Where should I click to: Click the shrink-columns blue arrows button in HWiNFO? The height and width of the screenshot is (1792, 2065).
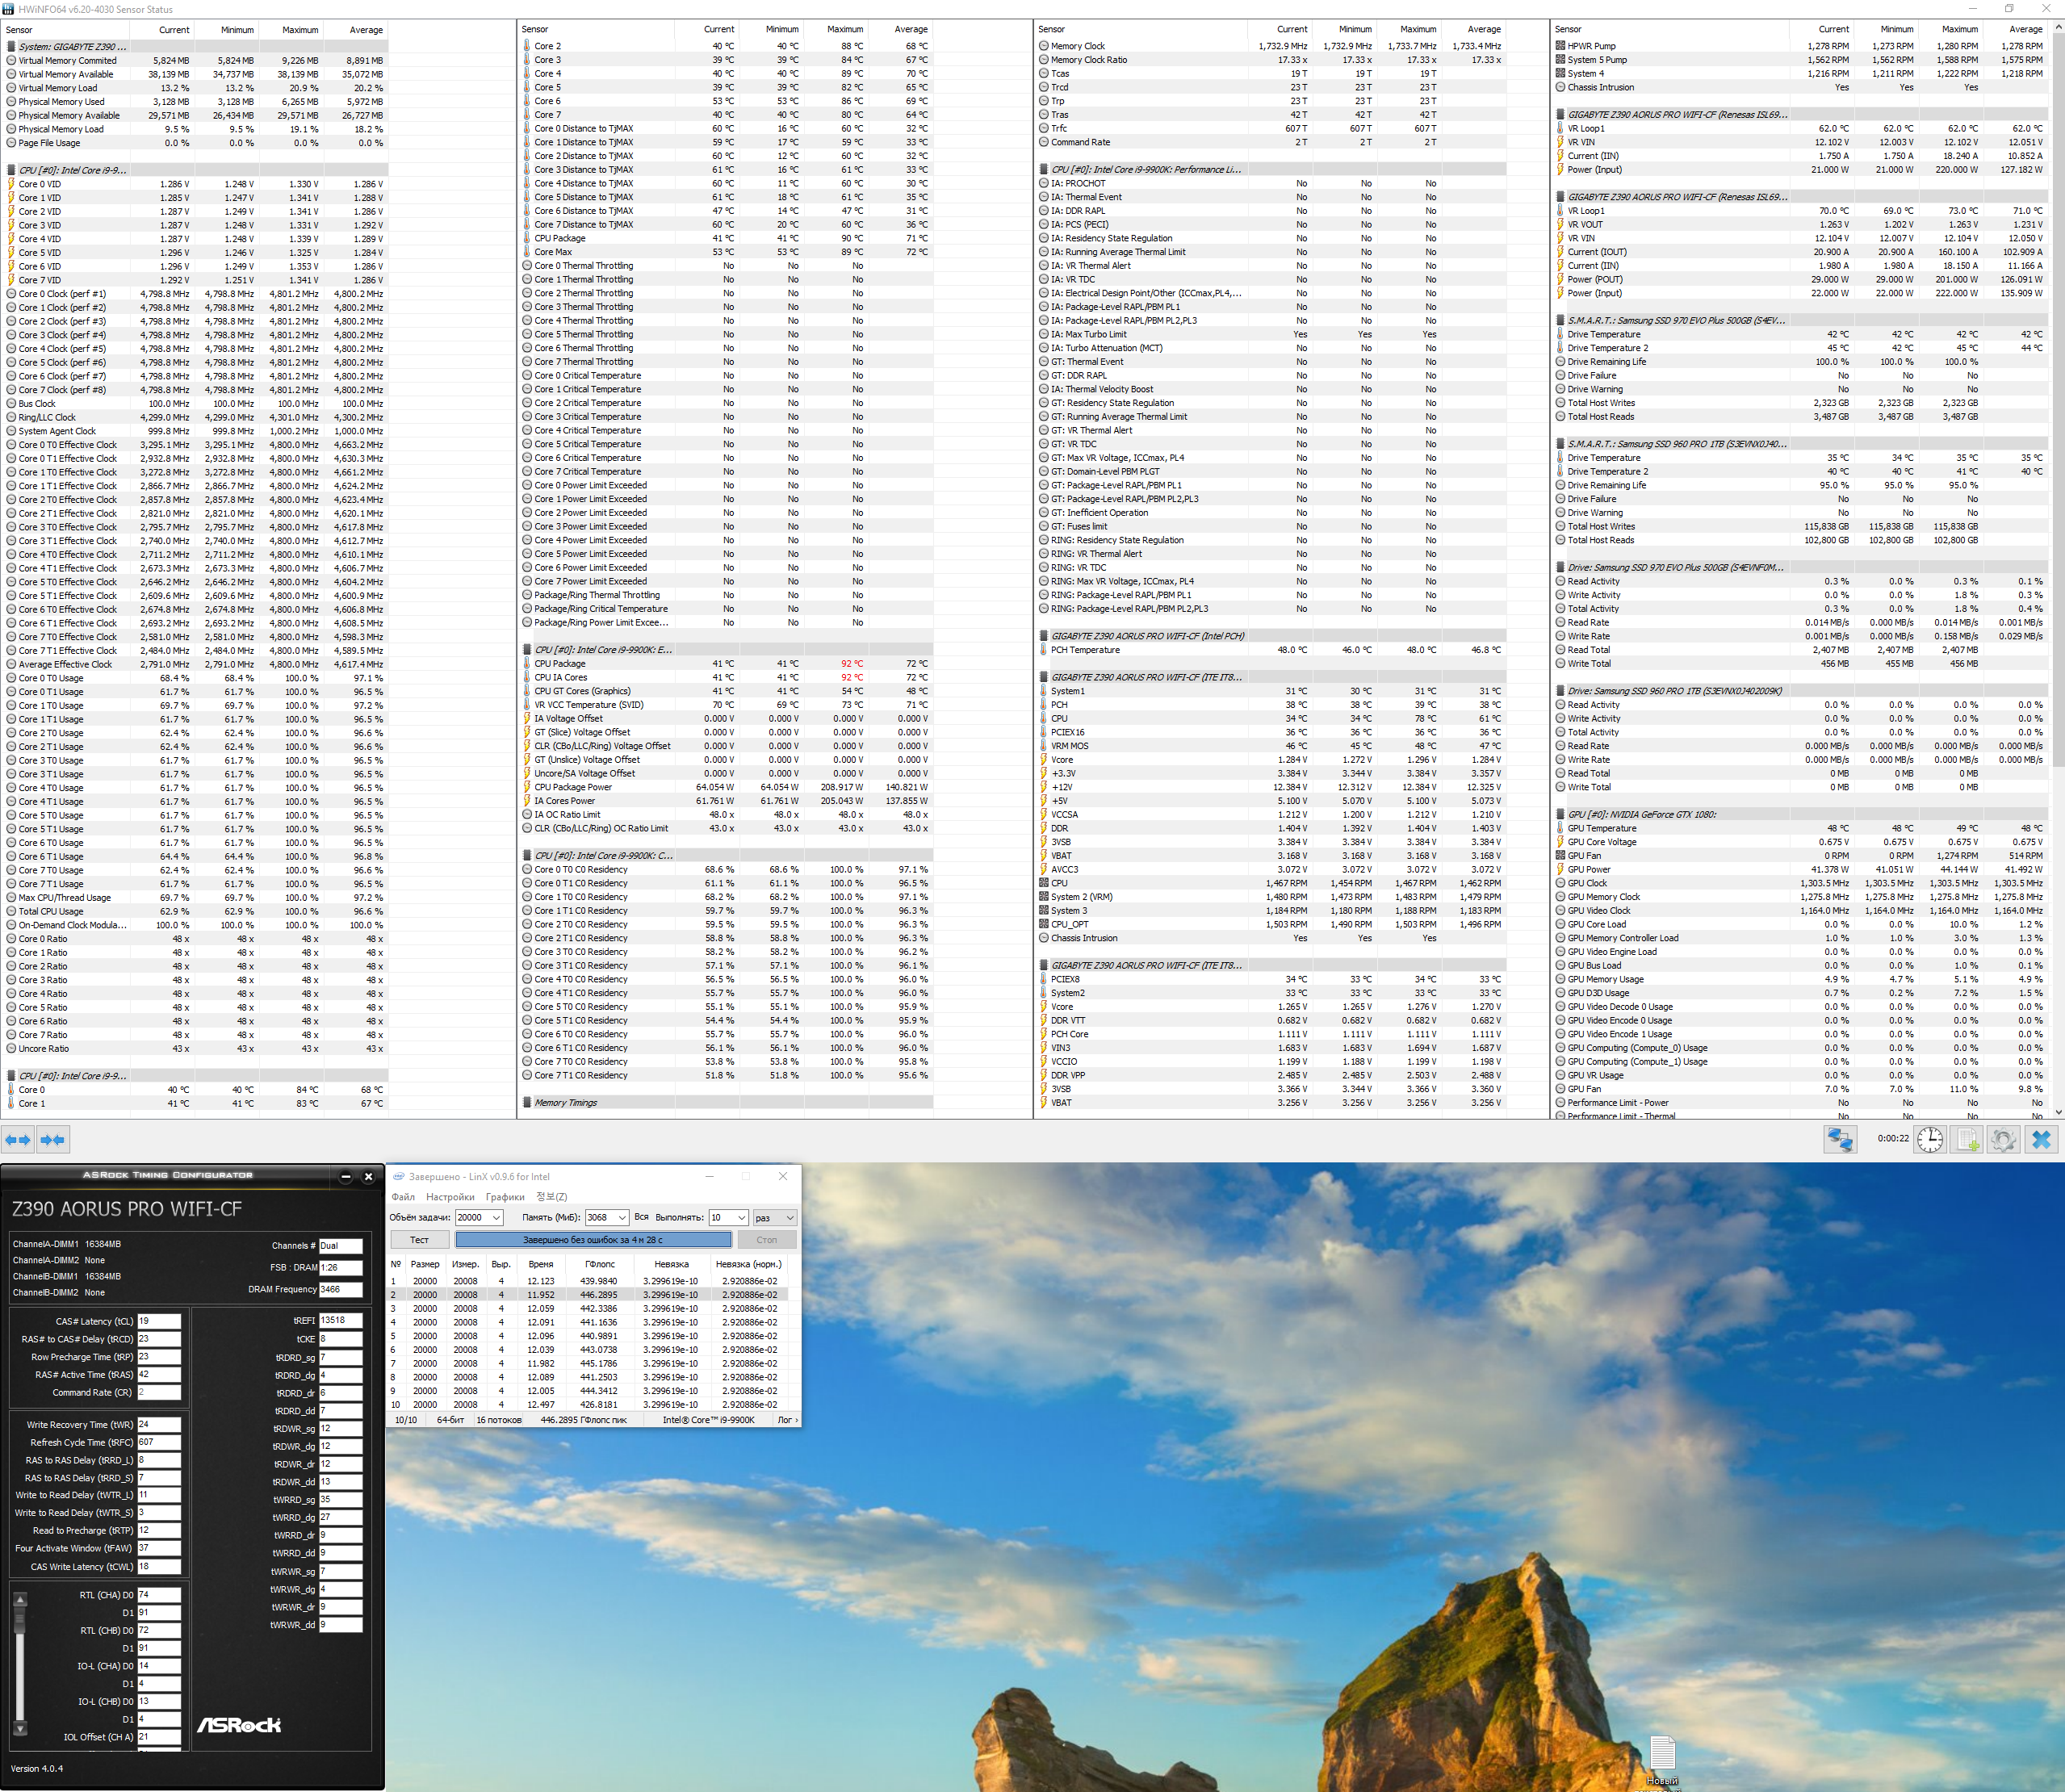(x=53, y=1139)
